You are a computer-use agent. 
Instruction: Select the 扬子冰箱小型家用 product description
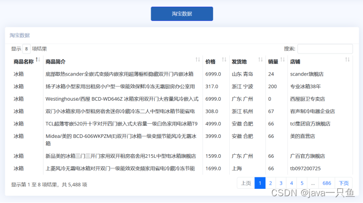click(120, 87)
